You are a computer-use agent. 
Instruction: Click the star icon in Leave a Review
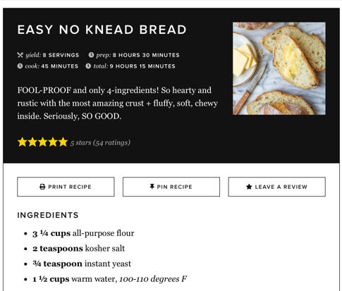coord(249,187)
